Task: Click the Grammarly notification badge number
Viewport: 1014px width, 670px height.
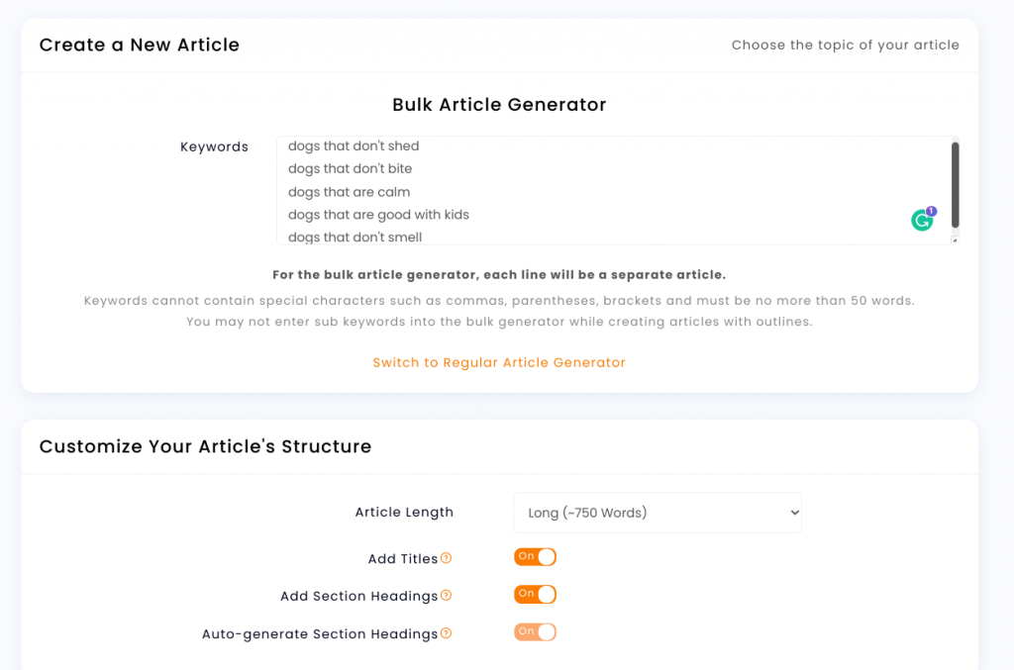Action: click(x=931, y=211)
